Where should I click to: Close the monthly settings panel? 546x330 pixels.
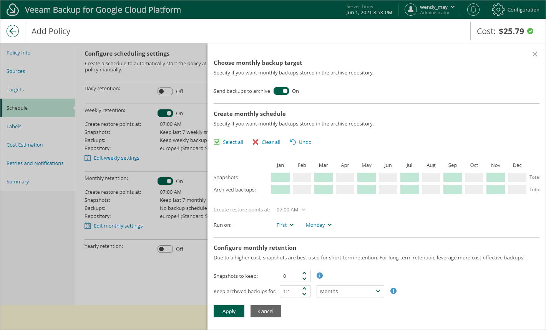534,54
